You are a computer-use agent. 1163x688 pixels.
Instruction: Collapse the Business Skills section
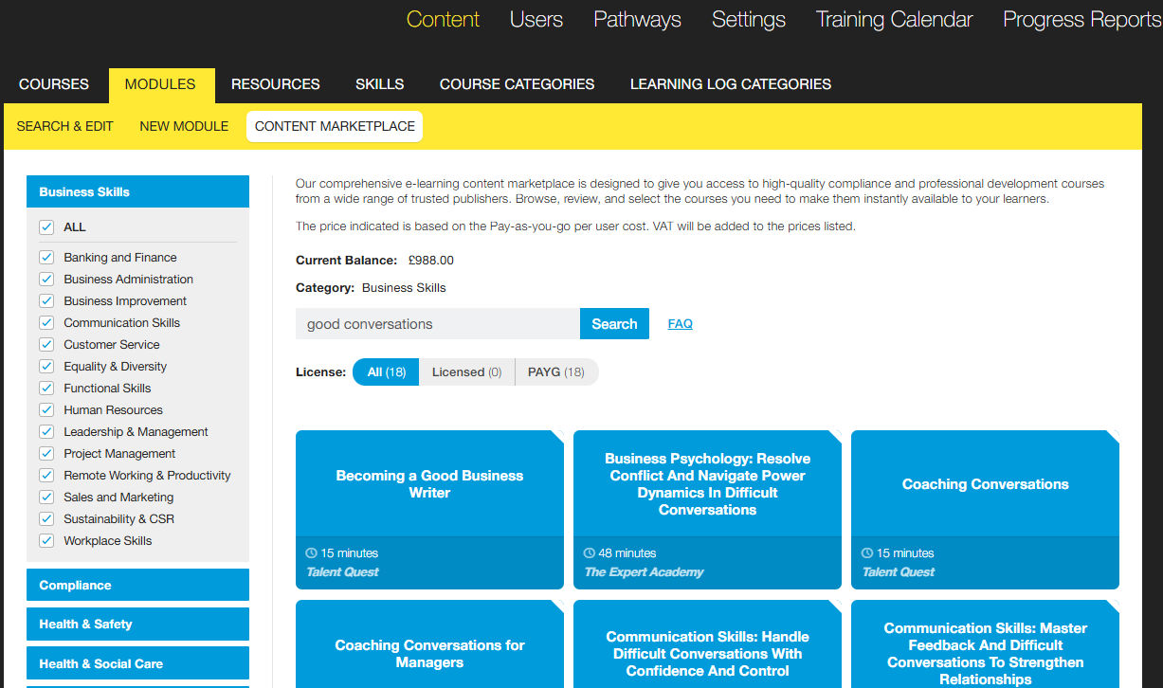[137, 191]
